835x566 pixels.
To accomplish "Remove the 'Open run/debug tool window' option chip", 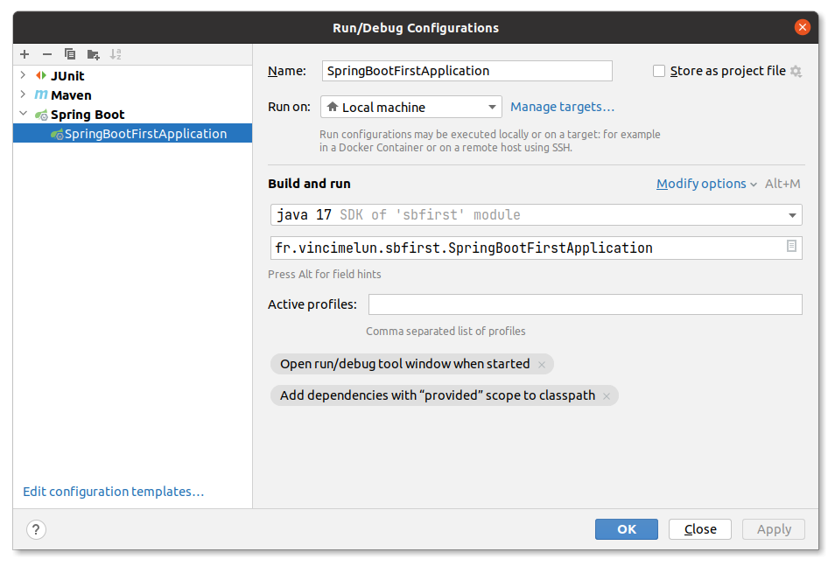I will click(x=542, y=365).
